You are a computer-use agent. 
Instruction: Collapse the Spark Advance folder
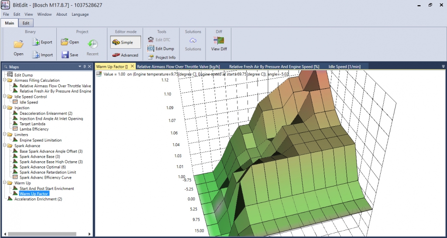(x=4, y=146)
